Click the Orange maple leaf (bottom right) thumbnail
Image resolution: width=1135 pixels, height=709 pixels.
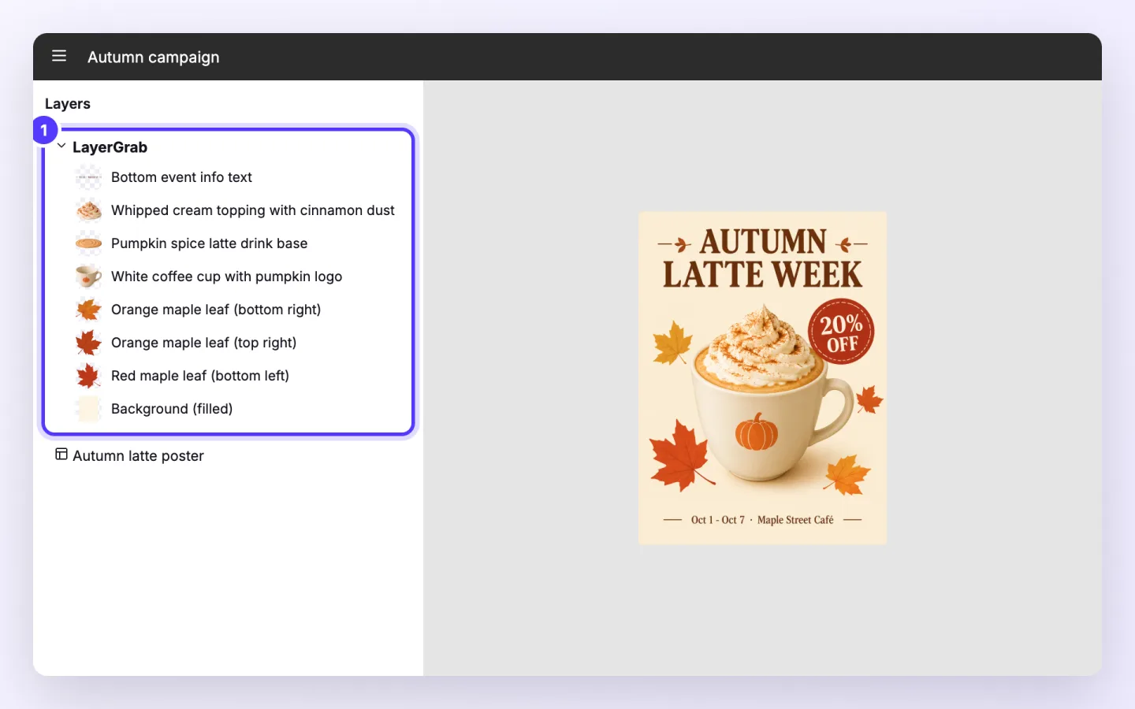coord(88,310)
